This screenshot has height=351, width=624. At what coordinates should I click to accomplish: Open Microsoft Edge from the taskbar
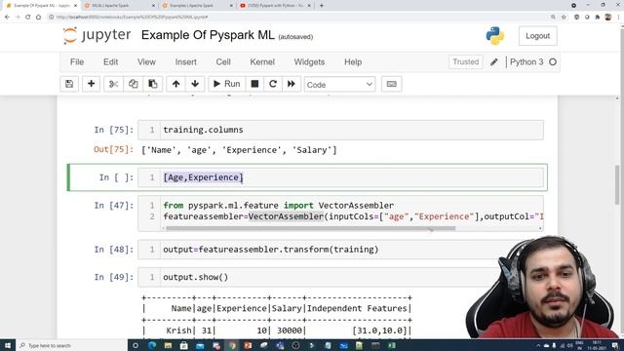coord(152,345)
